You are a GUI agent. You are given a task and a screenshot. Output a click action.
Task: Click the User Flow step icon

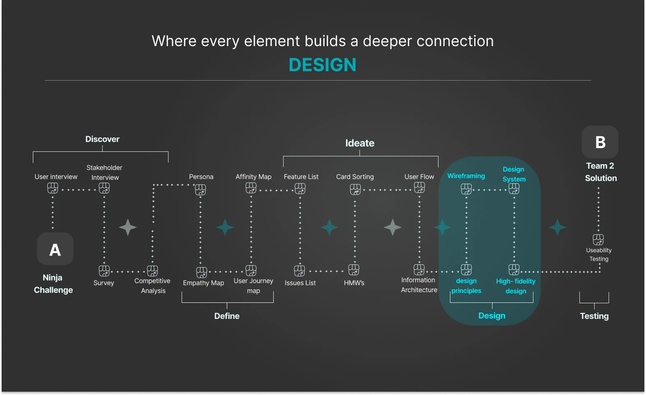point(420,188)
